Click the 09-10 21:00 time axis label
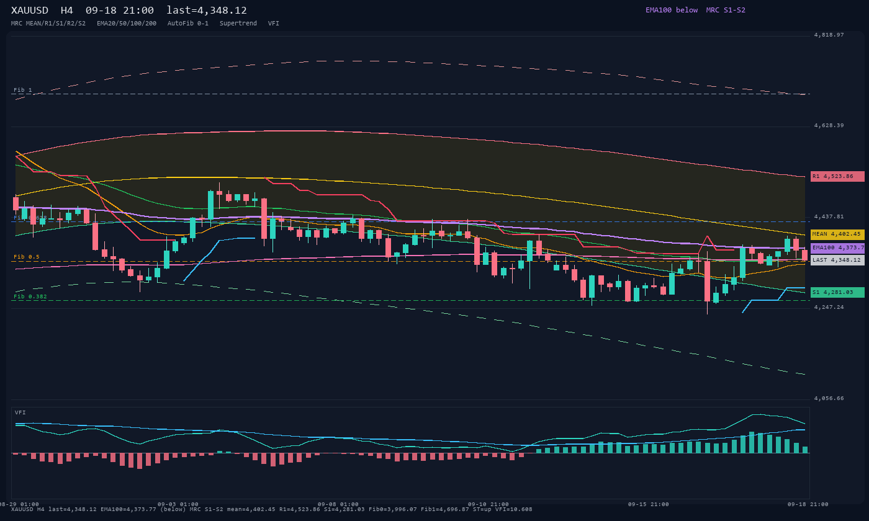Viewport: 869px width, 521px height. (x=489, y=504)
